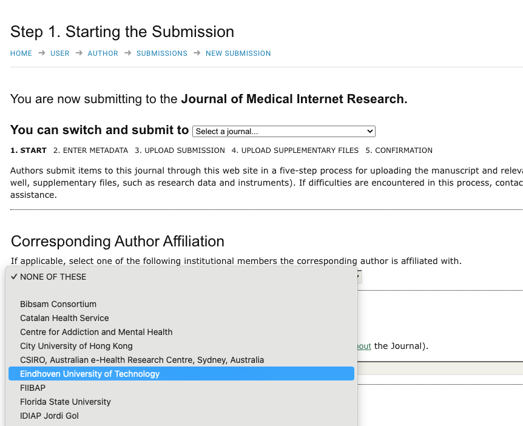
Task: Choose Bibsam Consortium from the list
Action: pos(58,304)
